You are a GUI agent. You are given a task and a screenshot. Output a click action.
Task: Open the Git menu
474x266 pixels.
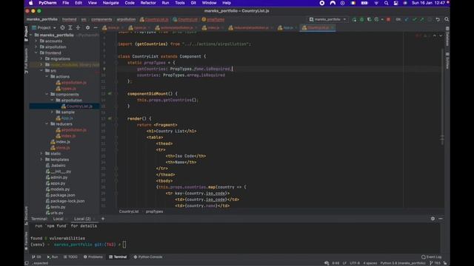[x=193, y=3]
